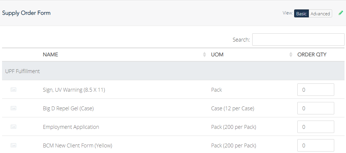Sort by UOM using sort arrows

(x=291, y=55)
